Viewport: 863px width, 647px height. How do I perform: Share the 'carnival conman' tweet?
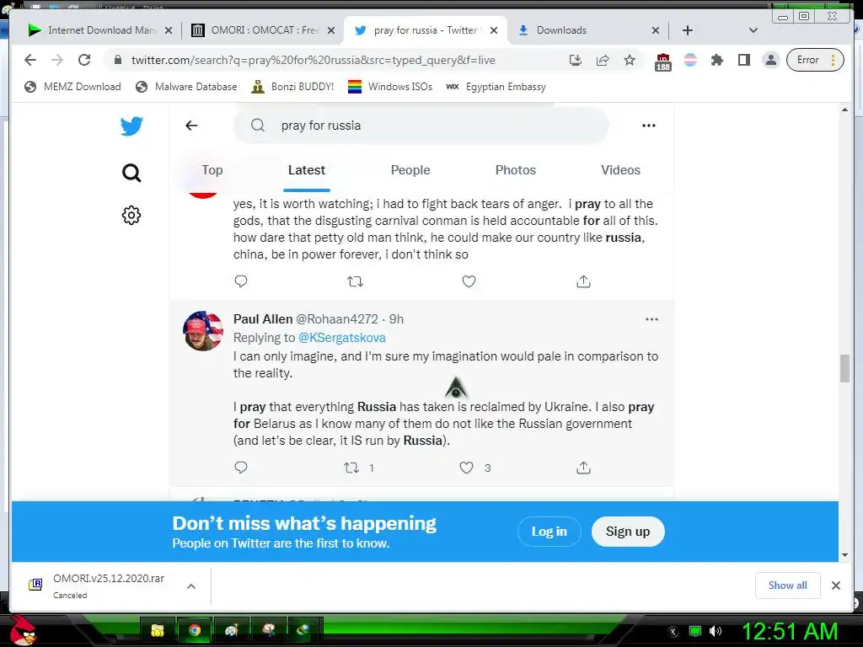tap(583, 281)
